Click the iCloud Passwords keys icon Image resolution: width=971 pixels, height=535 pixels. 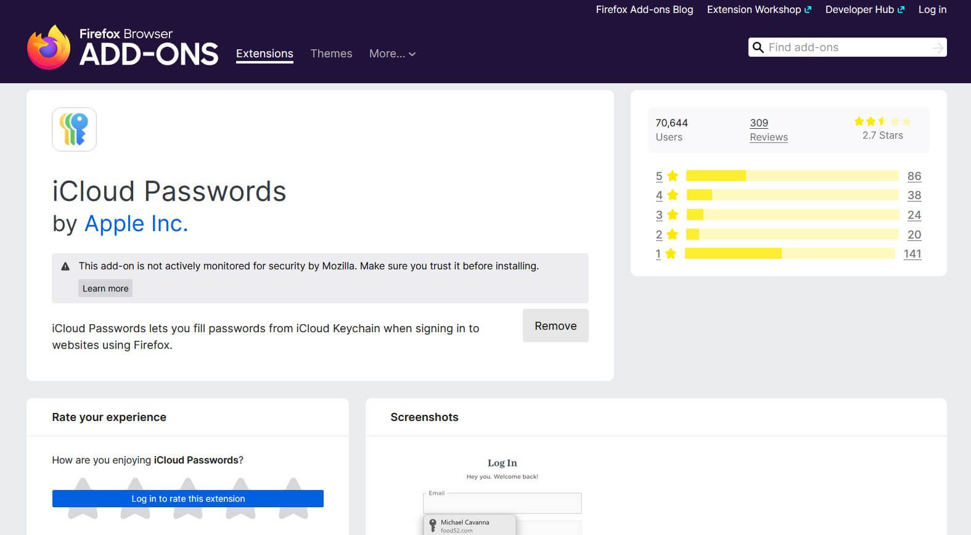74,129
